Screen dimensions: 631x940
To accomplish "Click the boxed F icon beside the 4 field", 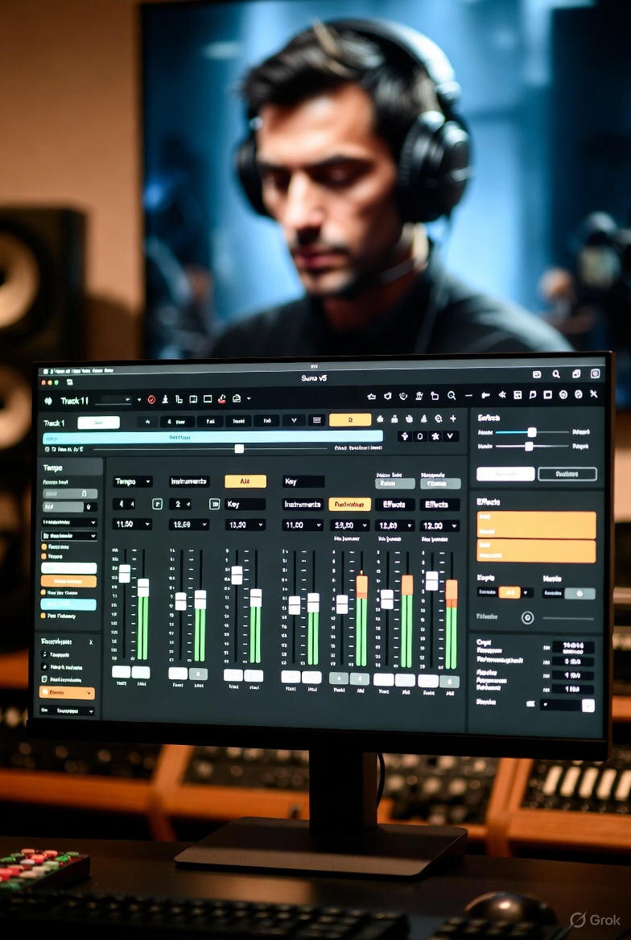I will point(157,504).
